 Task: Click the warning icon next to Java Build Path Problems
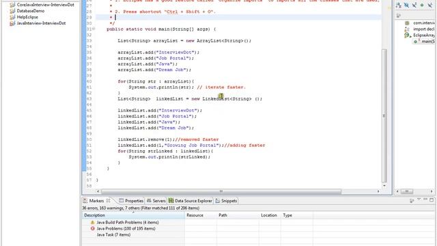pyautogui.click(x=93, y=222)
